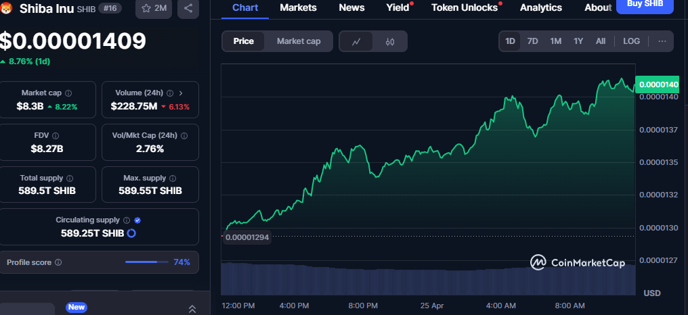Click the $8.27B FDV value
The width and height of the screenshot is (688, 315).
(x=47, y=149)
